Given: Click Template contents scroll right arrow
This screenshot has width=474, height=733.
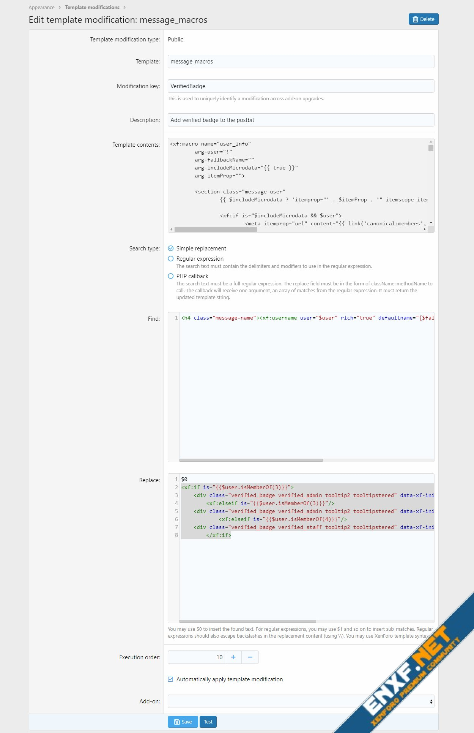Looking at the screenshot, I should click(x=424, y=229).
